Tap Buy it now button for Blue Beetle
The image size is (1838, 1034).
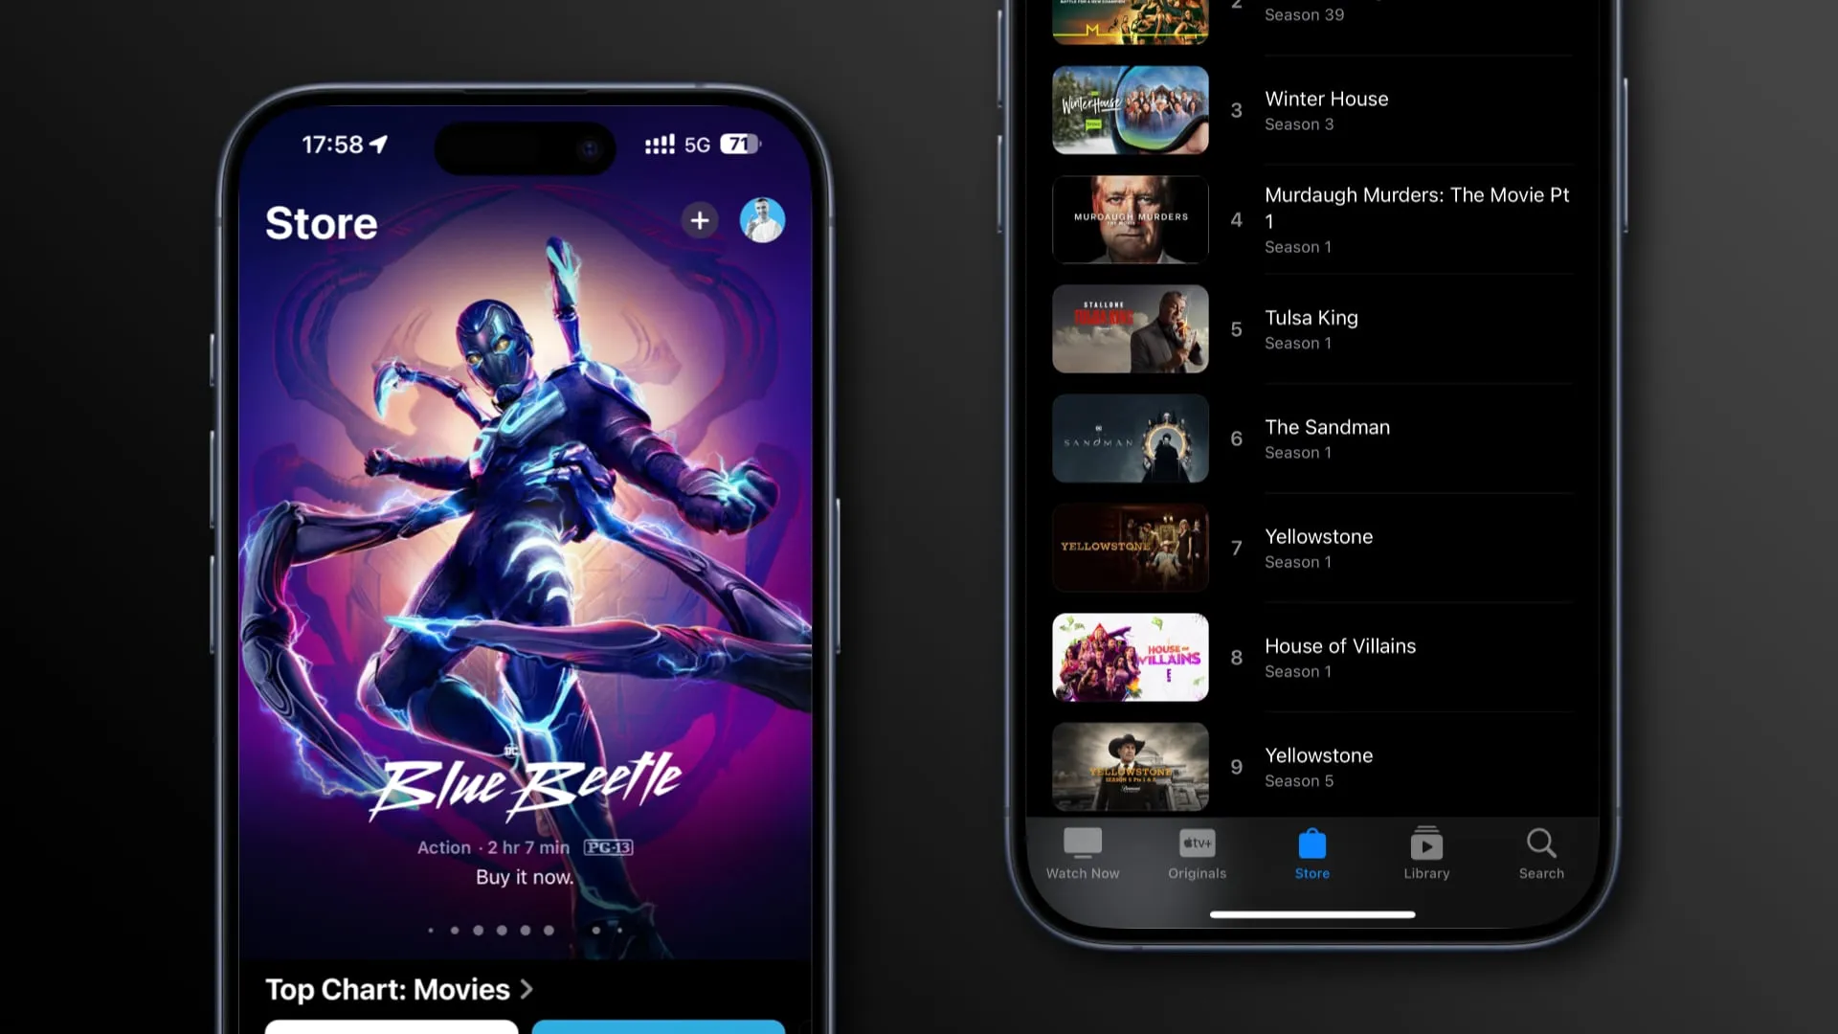tap(524, 877)
